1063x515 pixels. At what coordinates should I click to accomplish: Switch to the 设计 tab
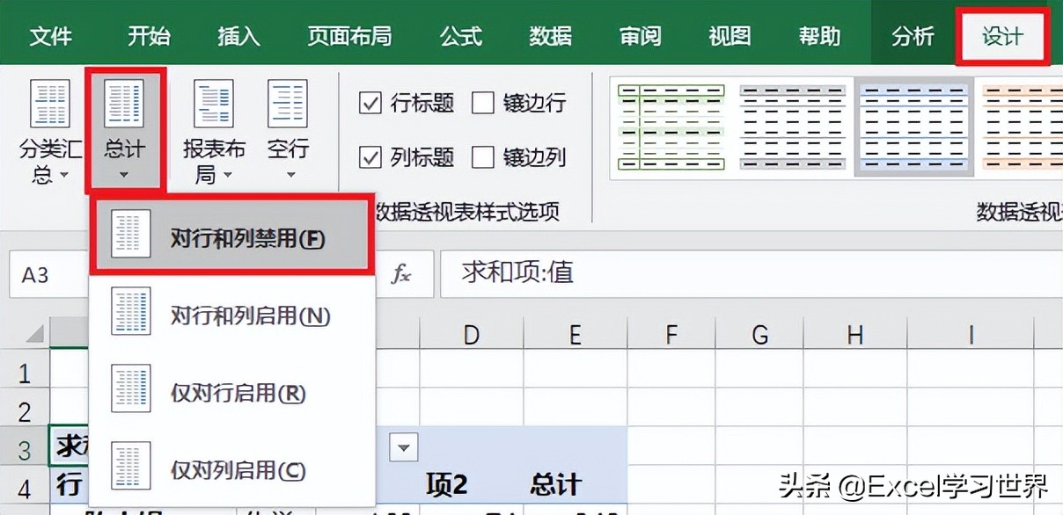[x=1003, y=36]
